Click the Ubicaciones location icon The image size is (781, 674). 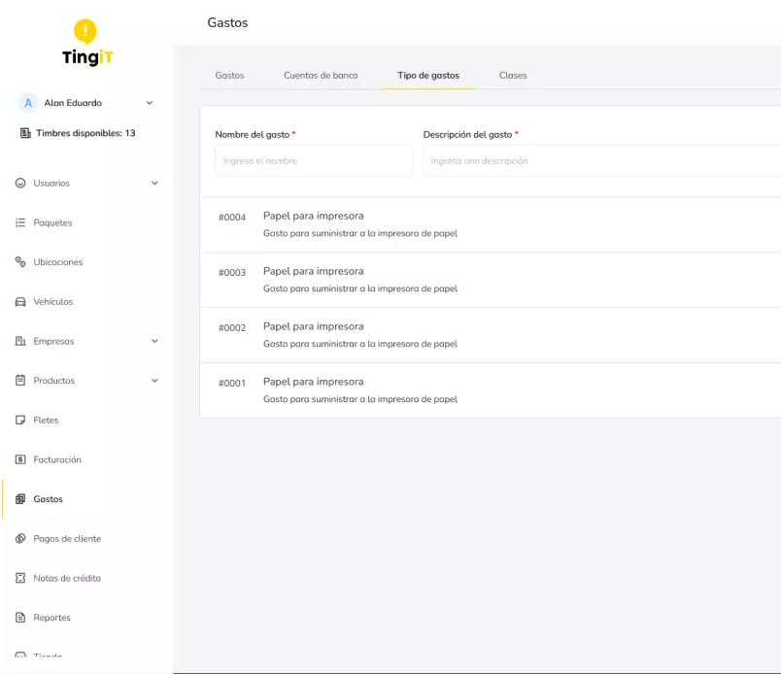click(20, 262)
